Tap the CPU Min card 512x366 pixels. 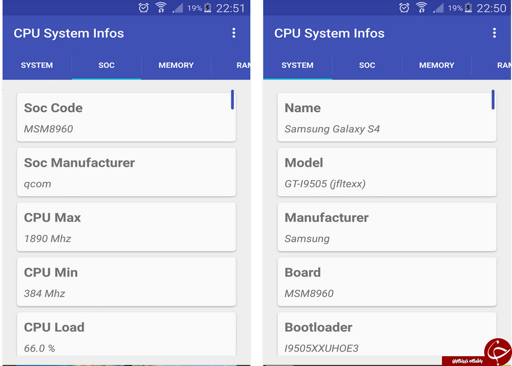126,282
